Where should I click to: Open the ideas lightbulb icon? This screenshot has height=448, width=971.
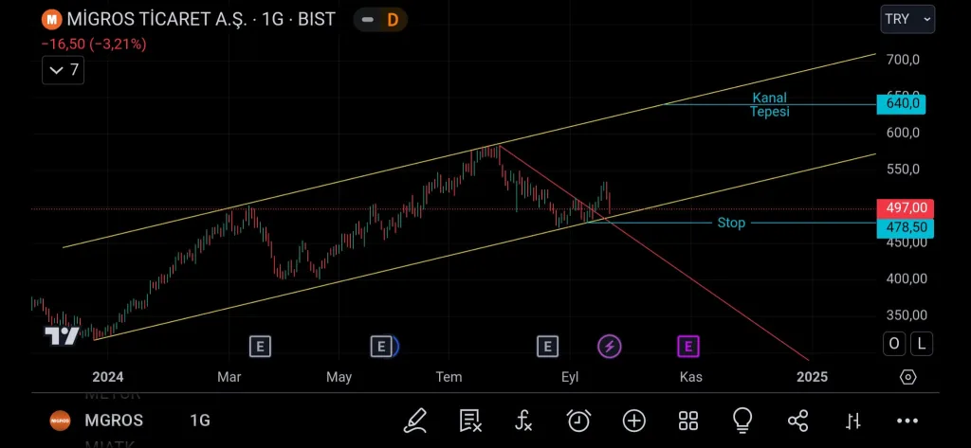[x=742, y=421]
